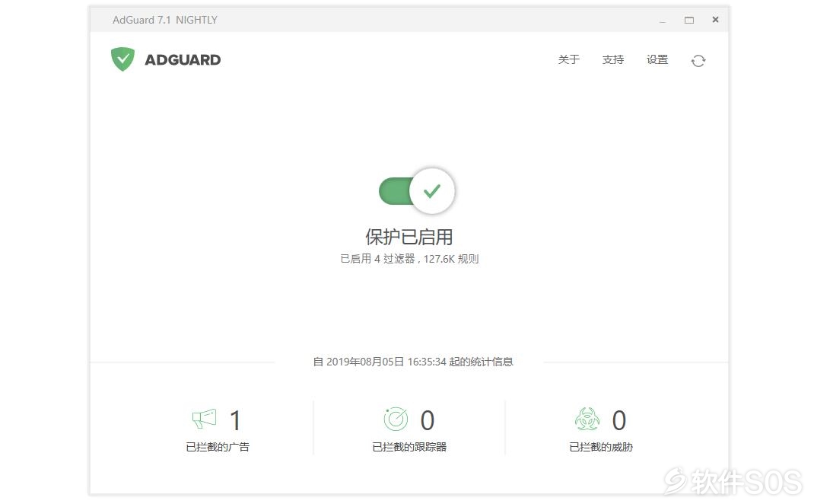Click the AdGuard green shield logo
The image size is (814, 504).
tap(122, 59)
